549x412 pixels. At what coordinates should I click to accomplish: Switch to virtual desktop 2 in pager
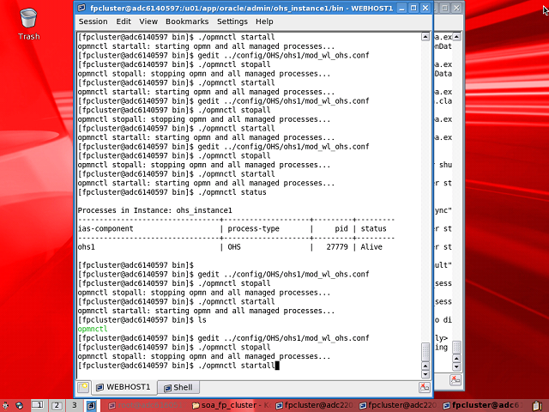[57, 405]
